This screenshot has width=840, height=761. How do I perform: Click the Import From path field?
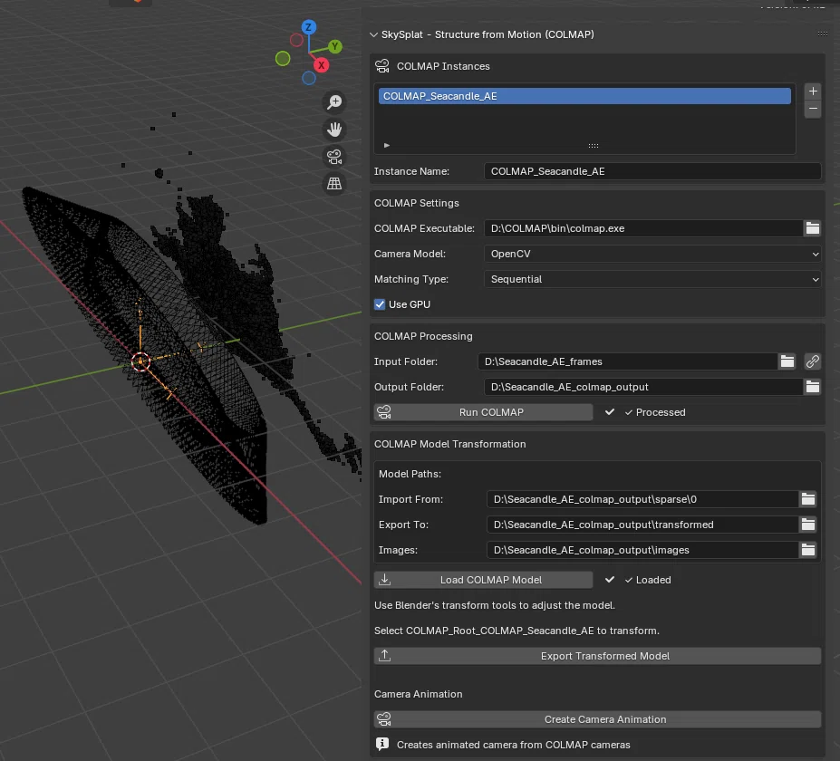[x=642, y=499]
